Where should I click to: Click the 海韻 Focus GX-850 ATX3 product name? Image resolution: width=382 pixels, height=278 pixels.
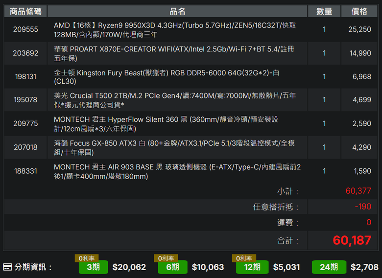coord(174,147)
